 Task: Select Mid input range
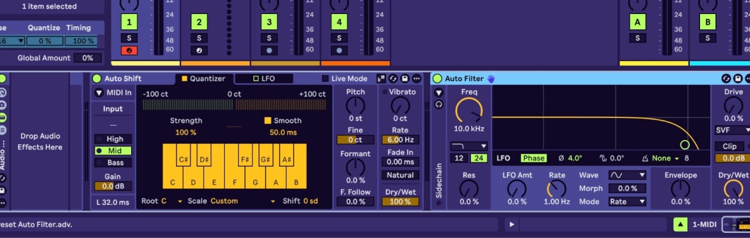pyautogui.click(x=113, y=151)
